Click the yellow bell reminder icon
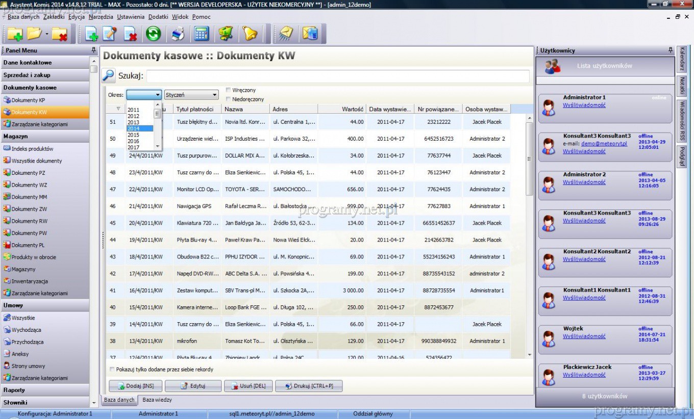 click(x=250, y=34)
